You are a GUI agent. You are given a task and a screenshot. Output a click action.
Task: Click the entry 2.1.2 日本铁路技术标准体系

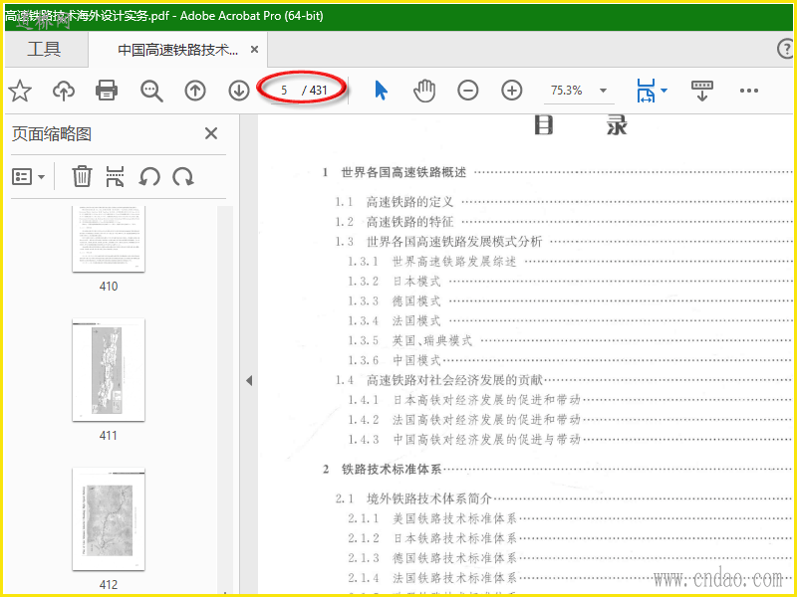tap(432, 538)
